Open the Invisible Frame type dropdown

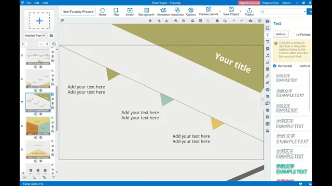pos(35,36)
